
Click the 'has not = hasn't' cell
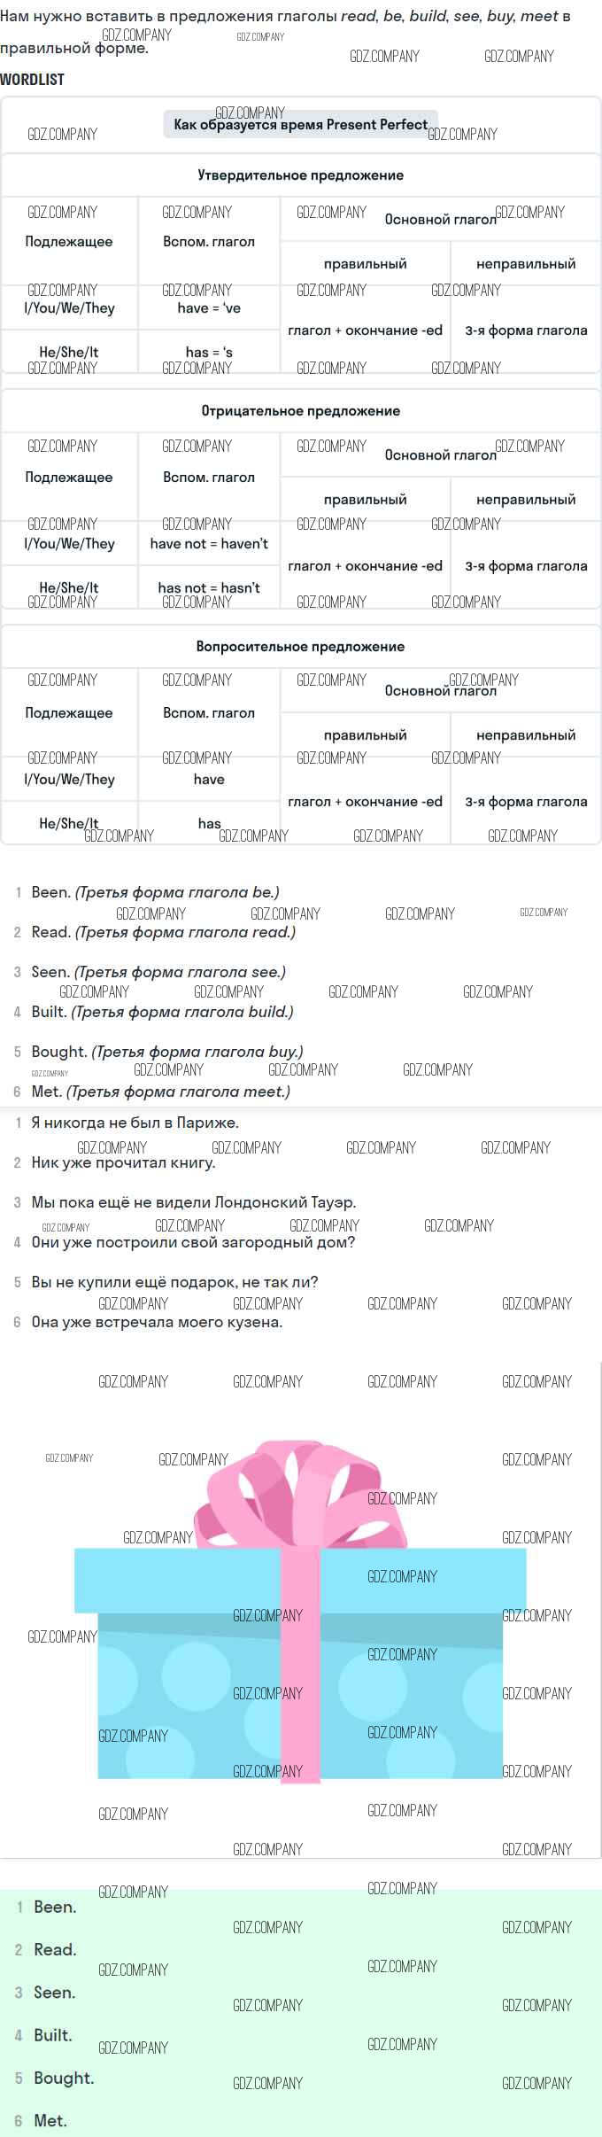[x=209, y=587]
